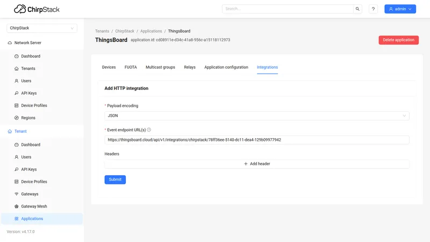
Task: Open Regions in the sidebar
Action: pyautogui.click(x=42, y=118)
